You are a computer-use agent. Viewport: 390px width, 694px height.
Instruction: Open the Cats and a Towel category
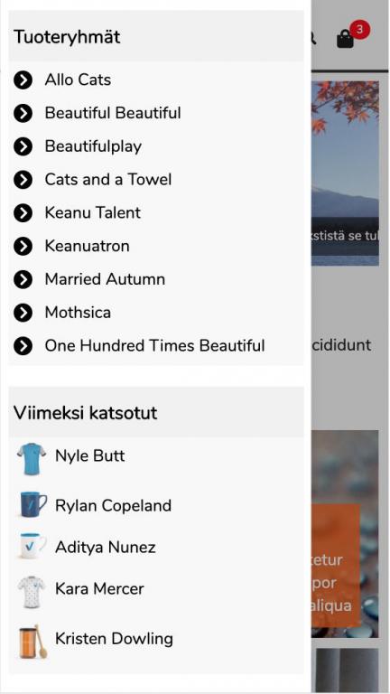pyautogui.click(x=108, y=179)
